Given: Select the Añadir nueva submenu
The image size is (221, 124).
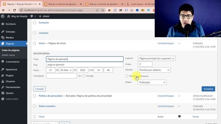Looking at the screenshot, I should (x=8, y=55).
